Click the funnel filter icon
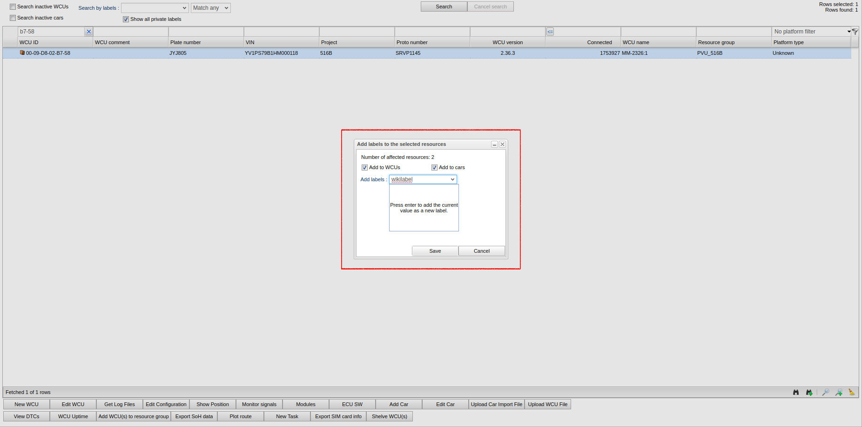Image resolution: width=862 pixels, height=427 pixels. tap(855, 32)
